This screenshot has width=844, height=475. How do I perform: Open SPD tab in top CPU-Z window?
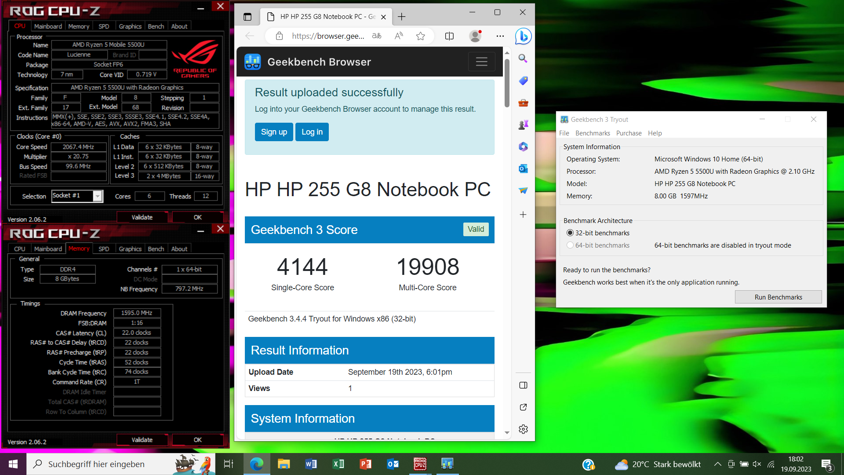(x=104, y=26)
